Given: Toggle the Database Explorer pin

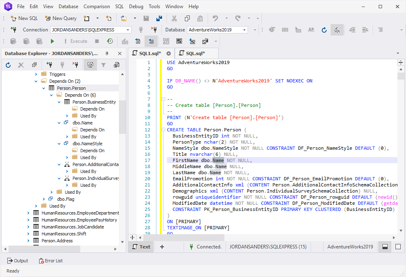Looking at the screenshot, I should pos(107,53).
